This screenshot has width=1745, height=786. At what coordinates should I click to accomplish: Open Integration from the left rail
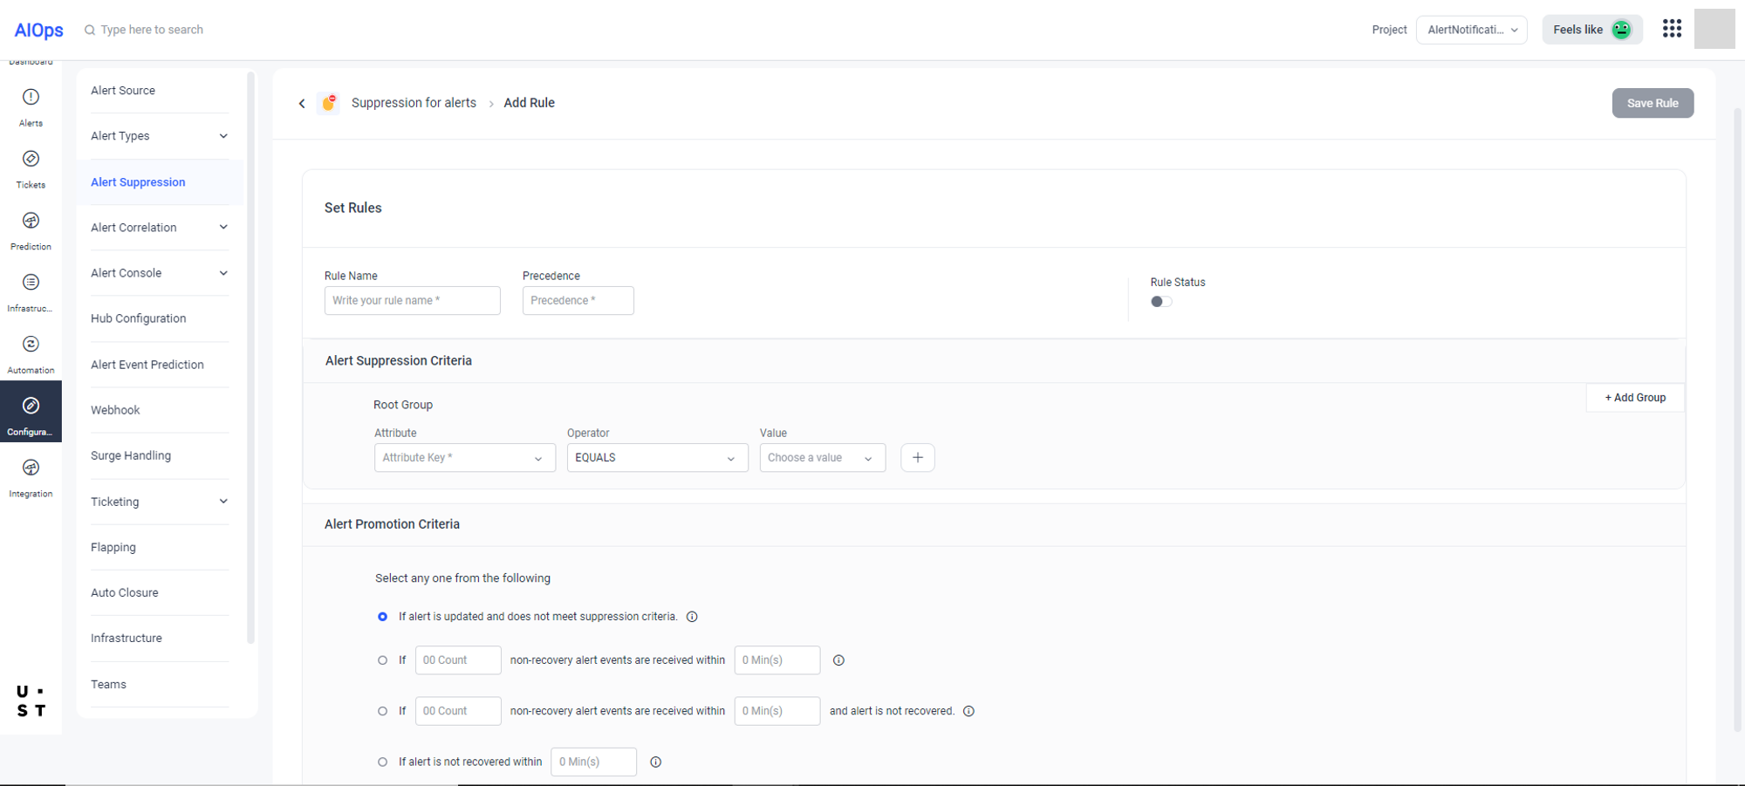point(31,468)
